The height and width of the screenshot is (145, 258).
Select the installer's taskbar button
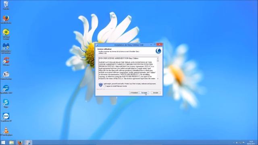pos(28,142)
